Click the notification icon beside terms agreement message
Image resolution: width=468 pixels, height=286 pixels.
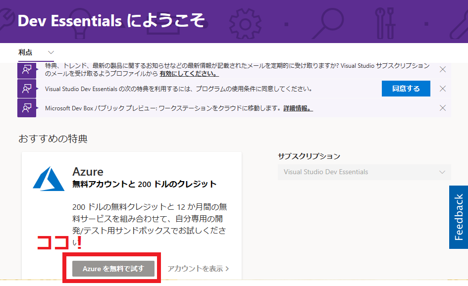point(27,89)
